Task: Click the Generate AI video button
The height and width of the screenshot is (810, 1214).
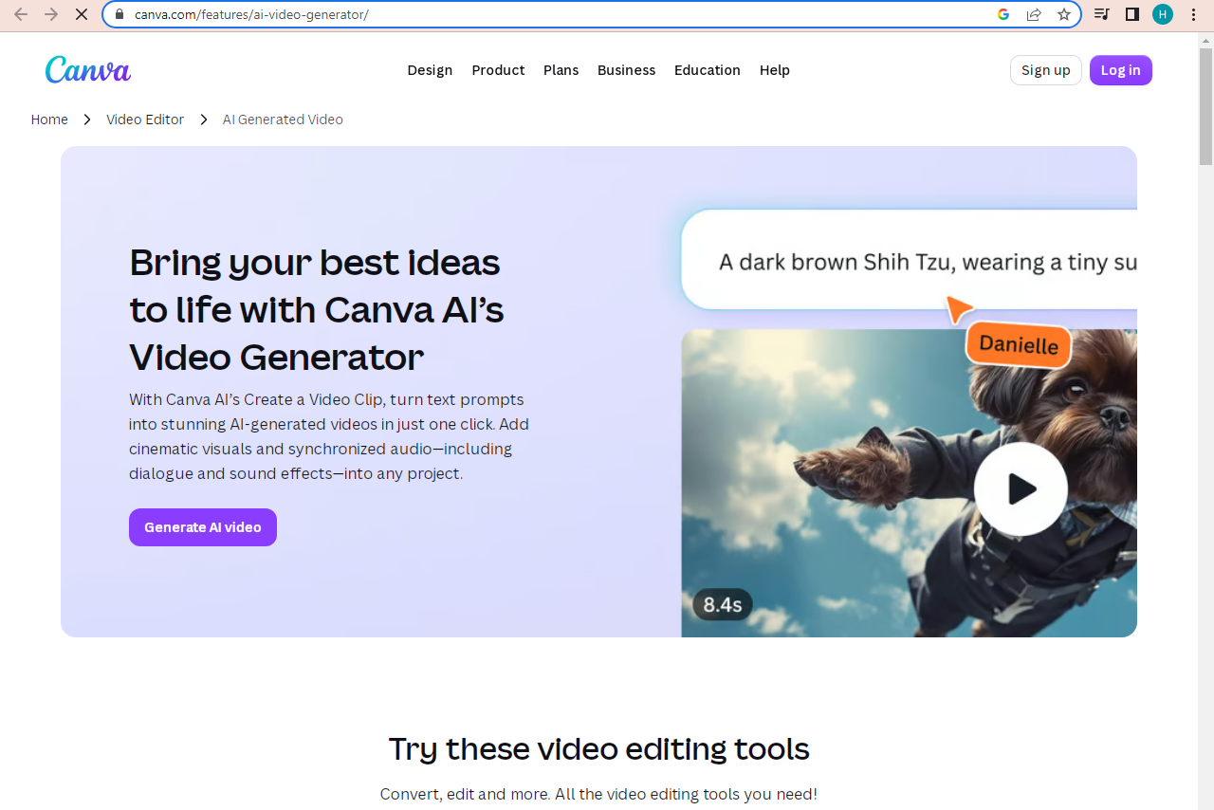Action: [x=203, y=527]
